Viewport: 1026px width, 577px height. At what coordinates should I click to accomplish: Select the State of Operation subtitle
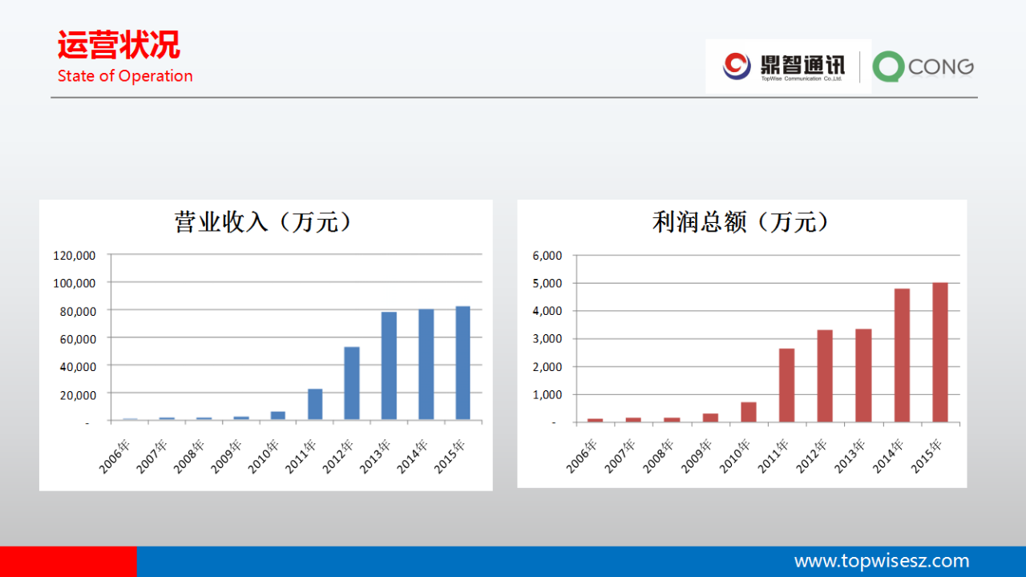point(125,76)
